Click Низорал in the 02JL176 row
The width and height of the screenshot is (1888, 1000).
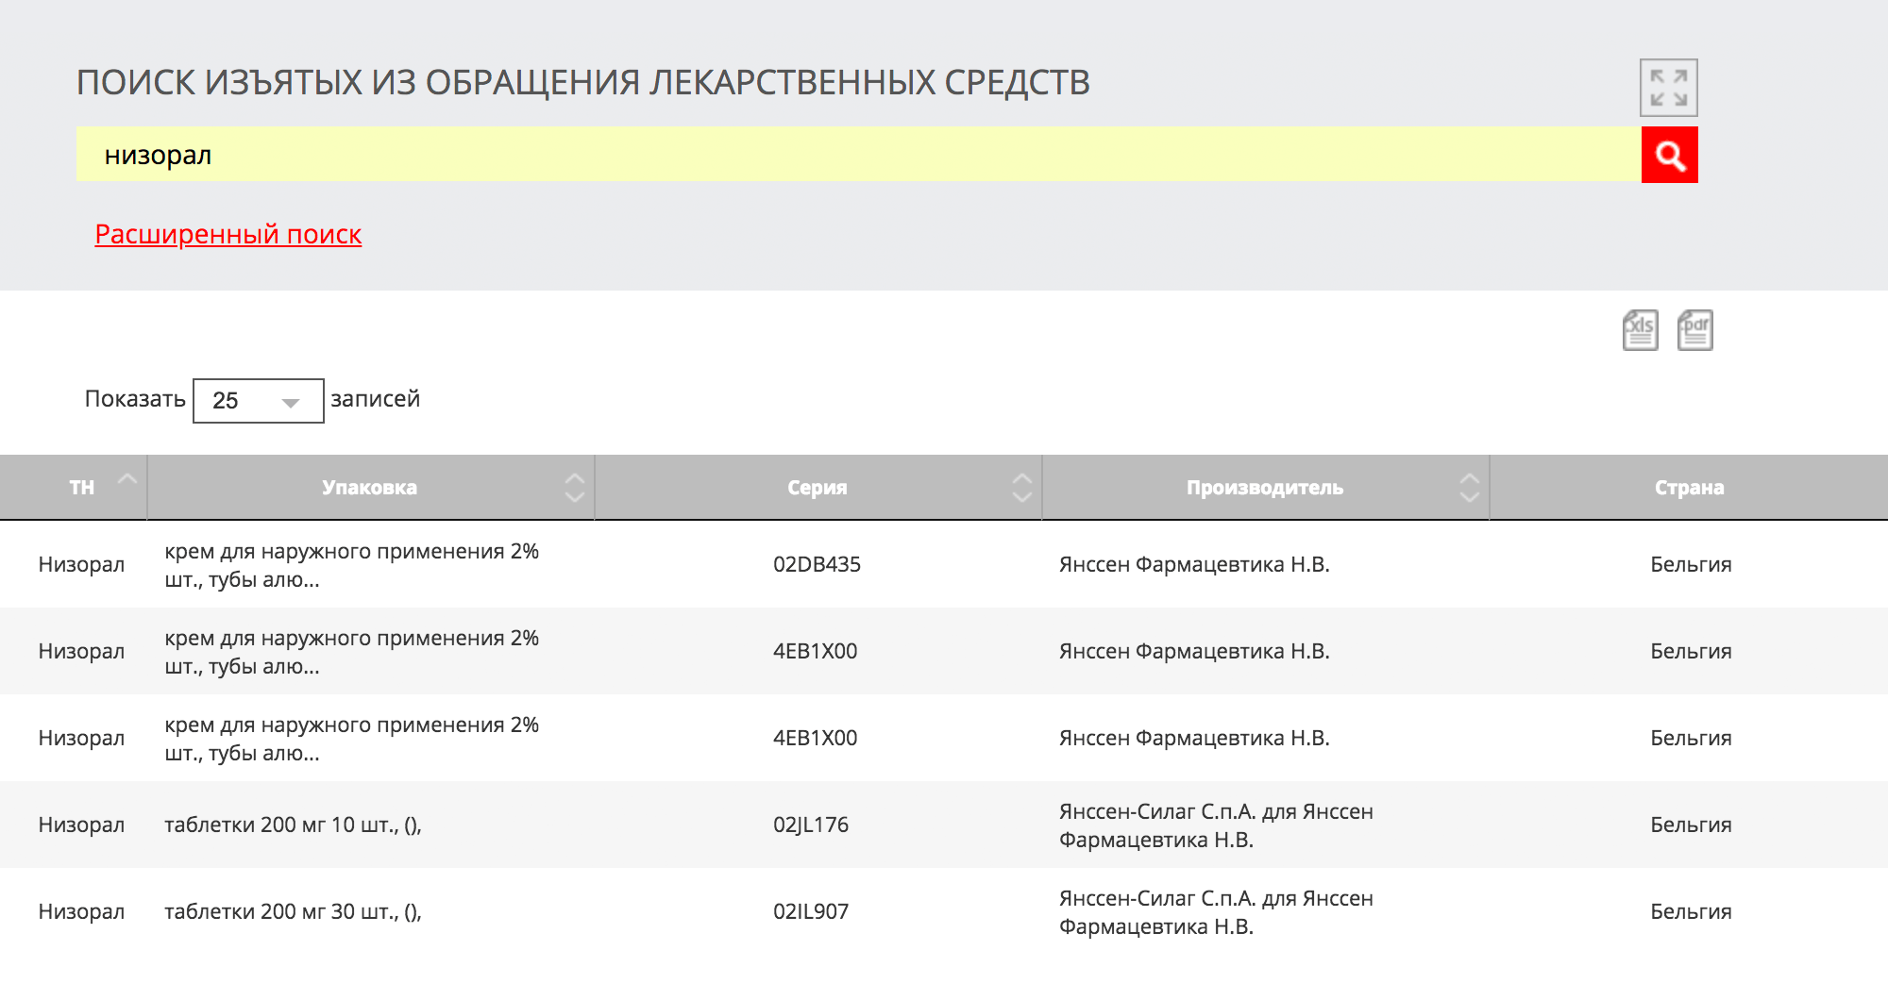tap(81, 825)
